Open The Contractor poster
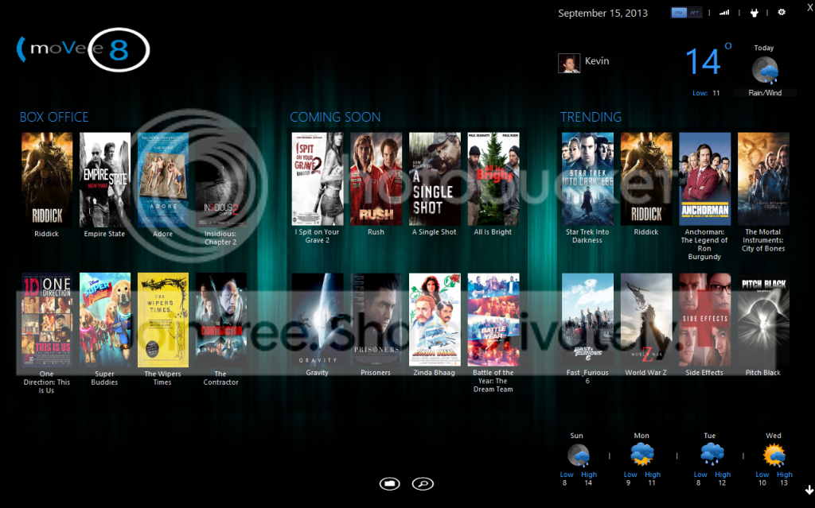The width and height of the screenshot is (815, 508). (221, 320)
